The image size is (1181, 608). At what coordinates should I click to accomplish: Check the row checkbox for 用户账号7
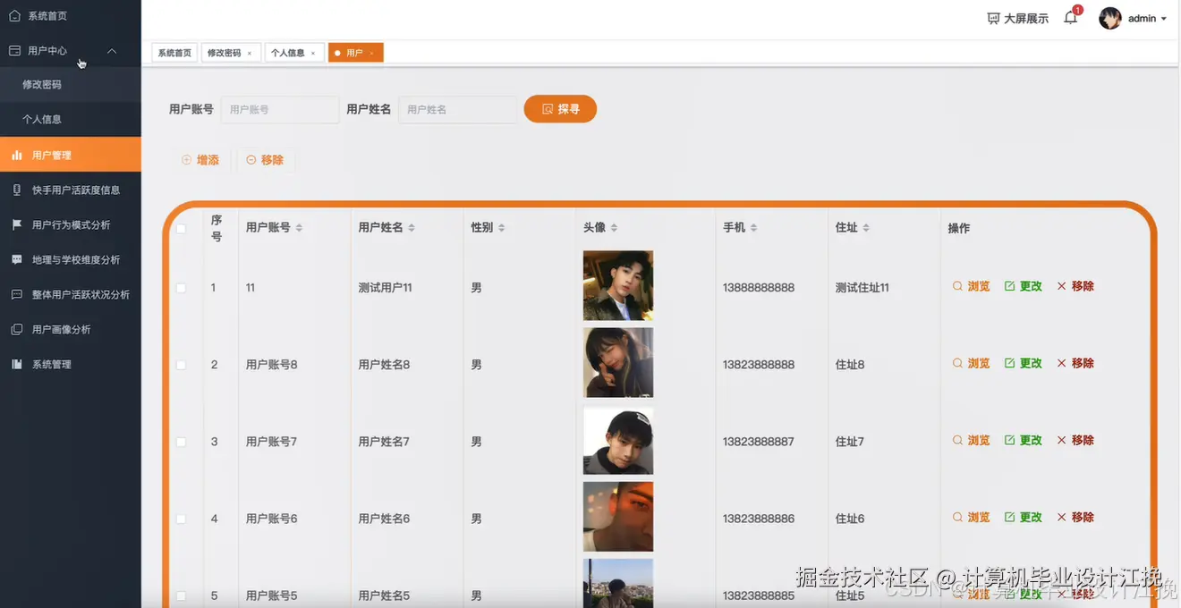(181, 442)
